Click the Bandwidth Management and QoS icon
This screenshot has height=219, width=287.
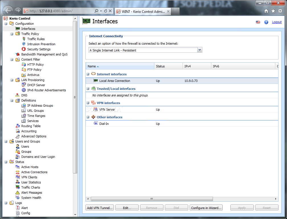click(18, 54)
